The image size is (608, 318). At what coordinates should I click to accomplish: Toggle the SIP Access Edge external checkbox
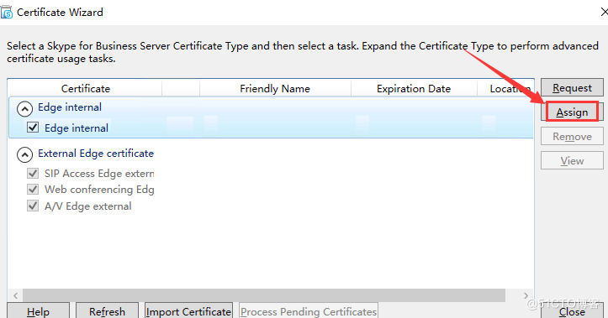tap(33, 173)
